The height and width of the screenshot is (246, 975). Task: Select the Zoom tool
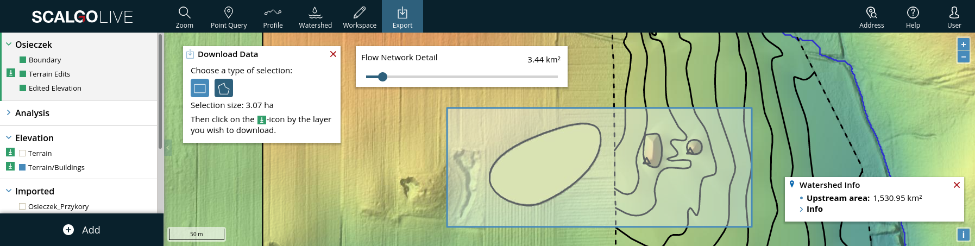(184, 17)
